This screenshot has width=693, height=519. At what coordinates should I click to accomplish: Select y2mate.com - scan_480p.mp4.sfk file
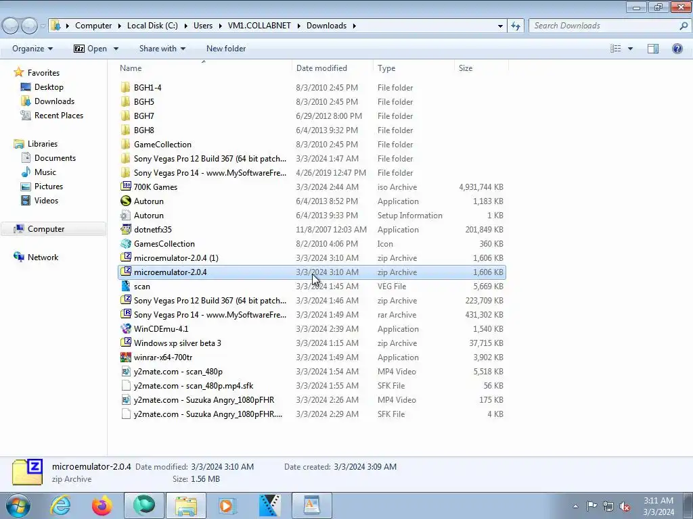coord(194,386)
